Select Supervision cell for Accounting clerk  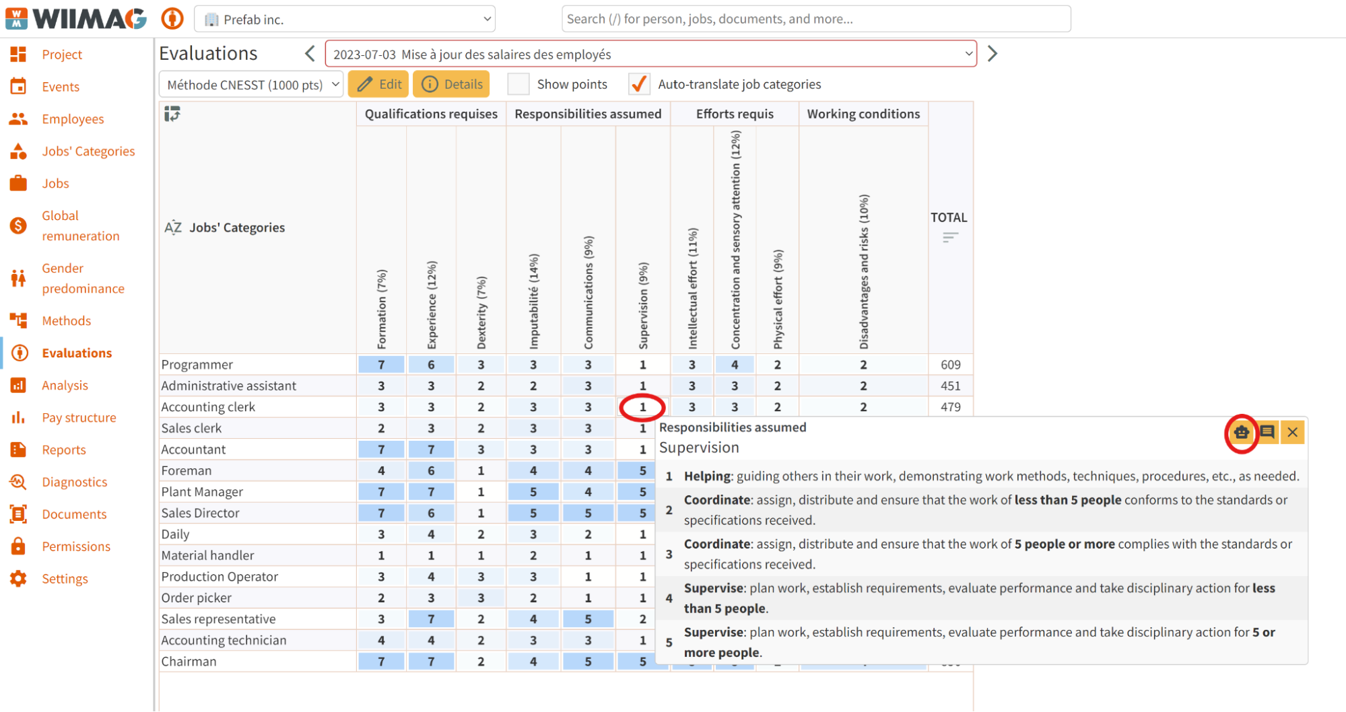[642, 407]
